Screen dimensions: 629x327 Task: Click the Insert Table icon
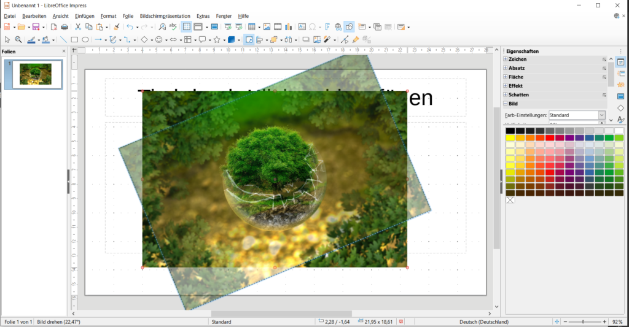click(x=251, y=27)
